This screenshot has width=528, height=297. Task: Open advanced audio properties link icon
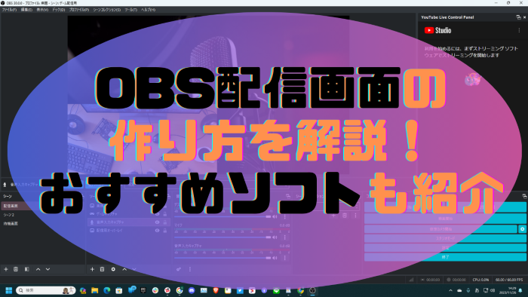click(x=179, y=269)
